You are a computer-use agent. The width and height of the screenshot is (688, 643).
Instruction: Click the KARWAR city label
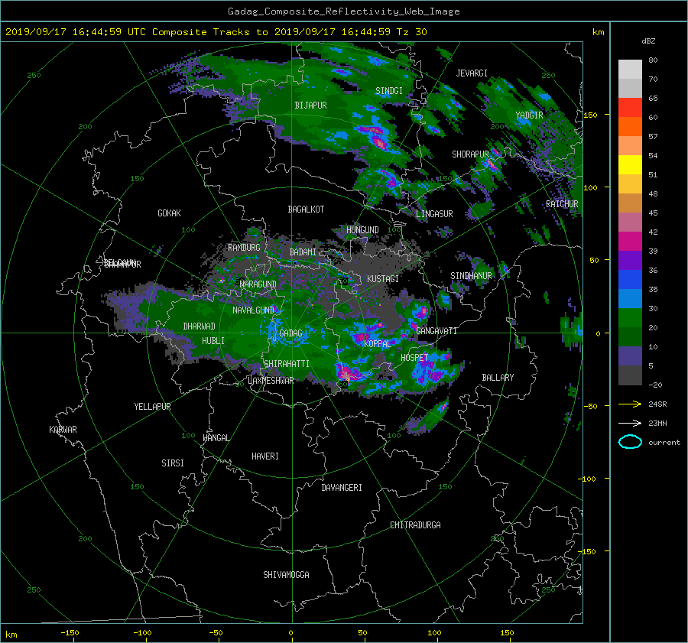pos(63,430)
